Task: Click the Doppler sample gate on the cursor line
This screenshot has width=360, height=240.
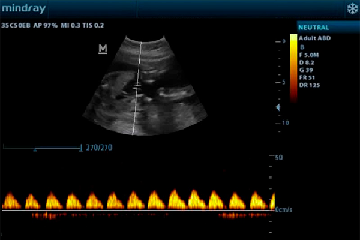Action: click(x=137, y=88)
